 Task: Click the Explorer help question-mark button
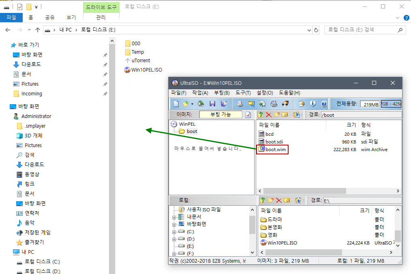(x=406, y=18)
